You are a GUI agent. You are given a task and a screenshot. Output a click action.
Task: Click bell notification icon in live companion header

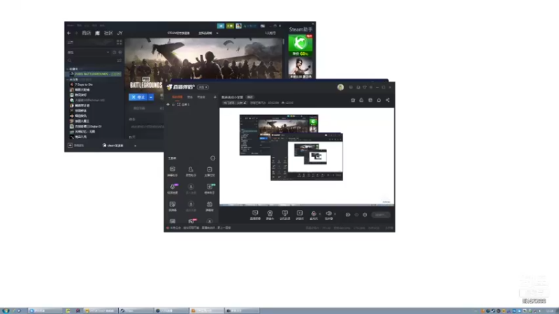coord(379,100)
